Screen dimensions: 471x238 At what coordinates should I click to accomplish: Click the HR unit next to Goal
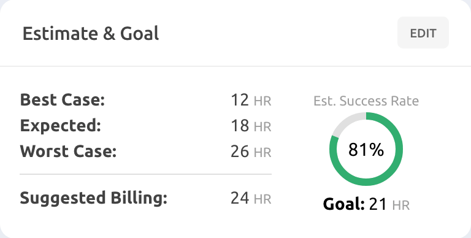click(x=400, y=205)
